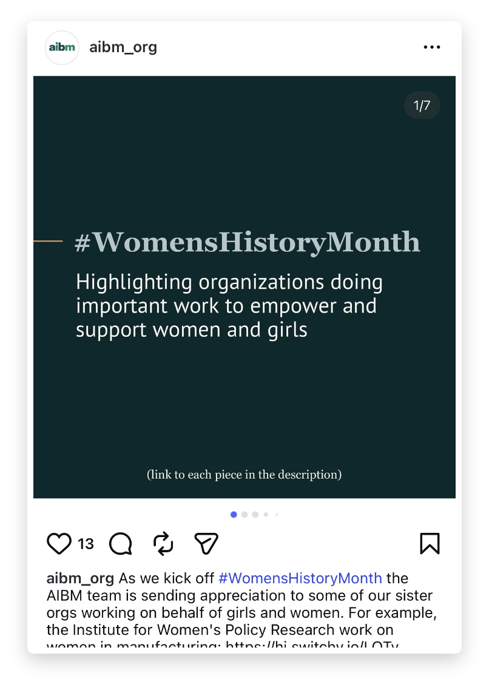Repost using the circular arrows icon
Image resolution: width=489 pixels, height=687 pixels.
click(163, 544)
